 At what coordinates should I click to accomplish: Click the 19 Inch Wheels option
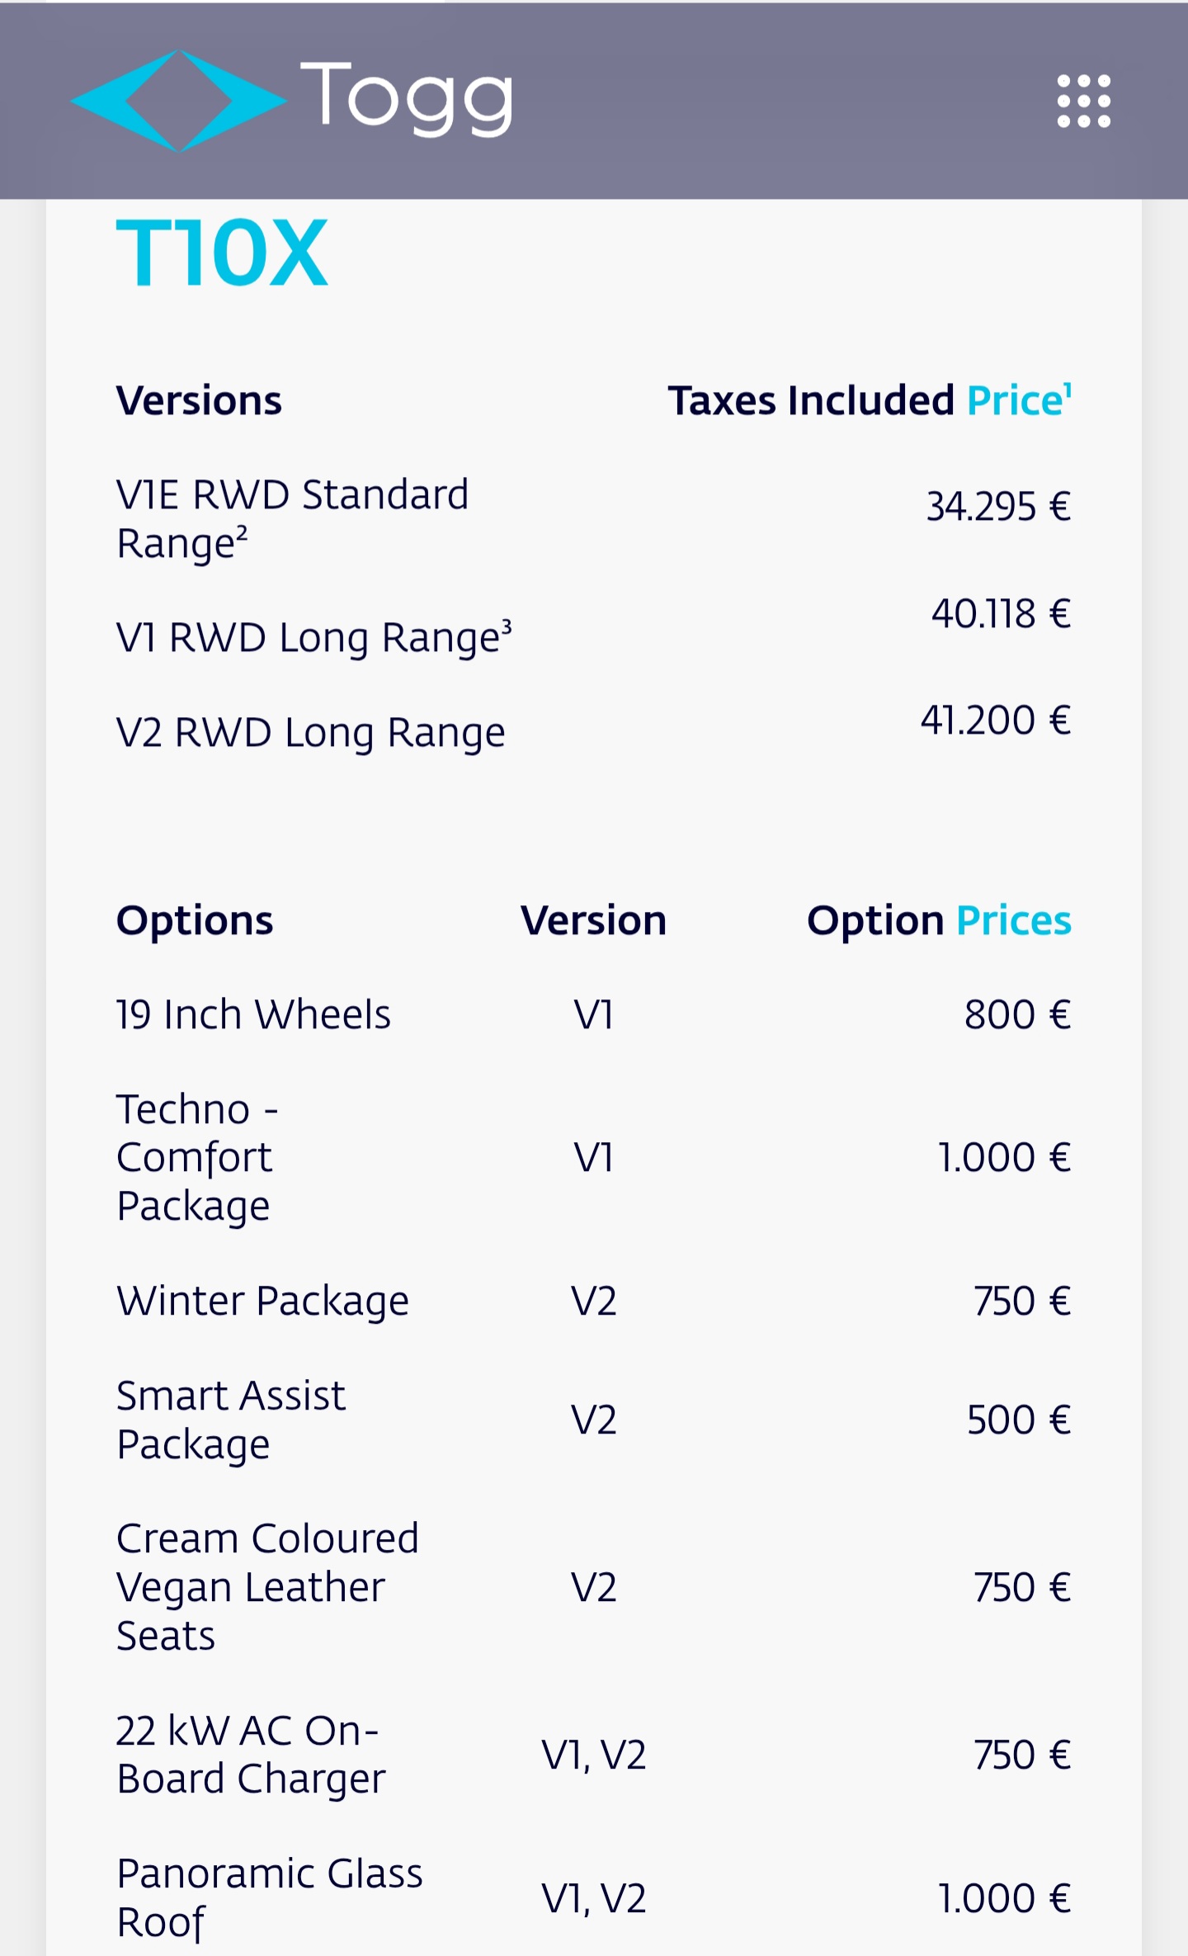[x=253, y=1014]
